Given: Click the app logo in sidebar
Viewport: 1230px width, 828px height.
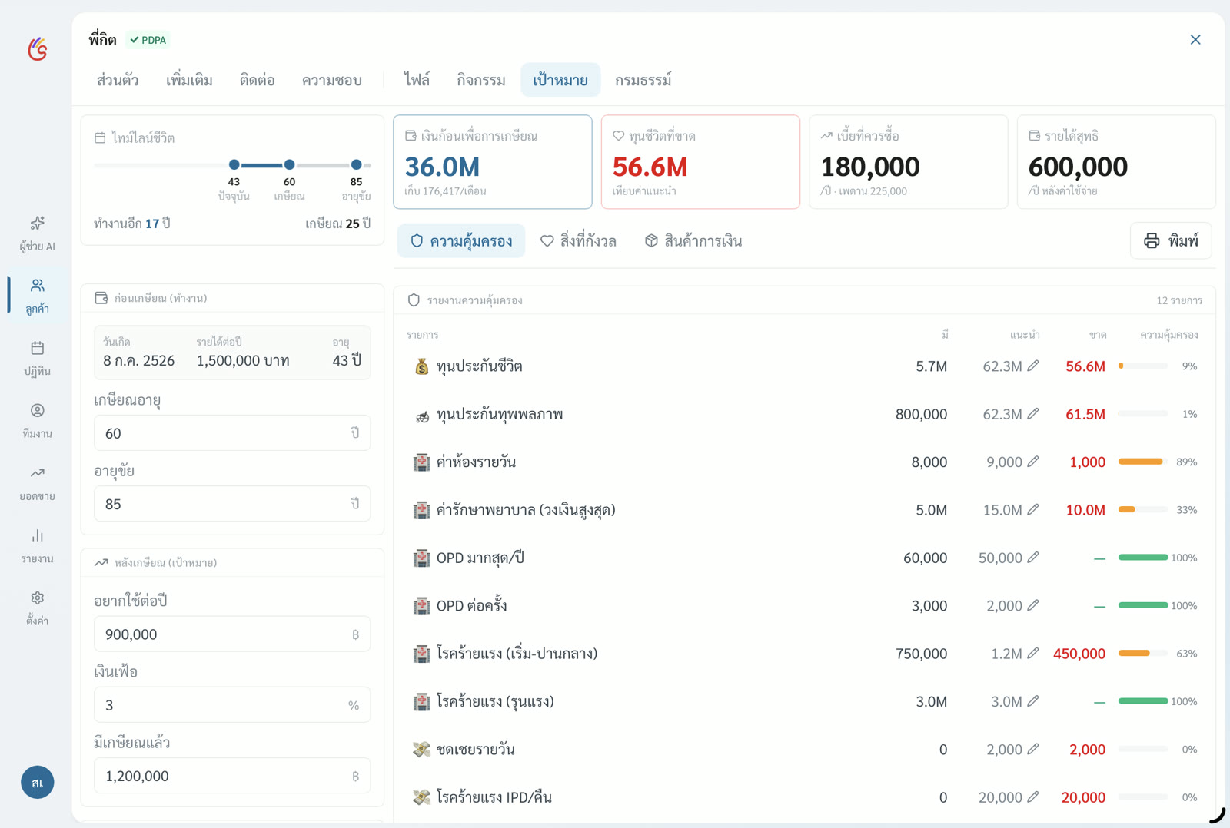Looking at the screenshot, I should [38, 49].
